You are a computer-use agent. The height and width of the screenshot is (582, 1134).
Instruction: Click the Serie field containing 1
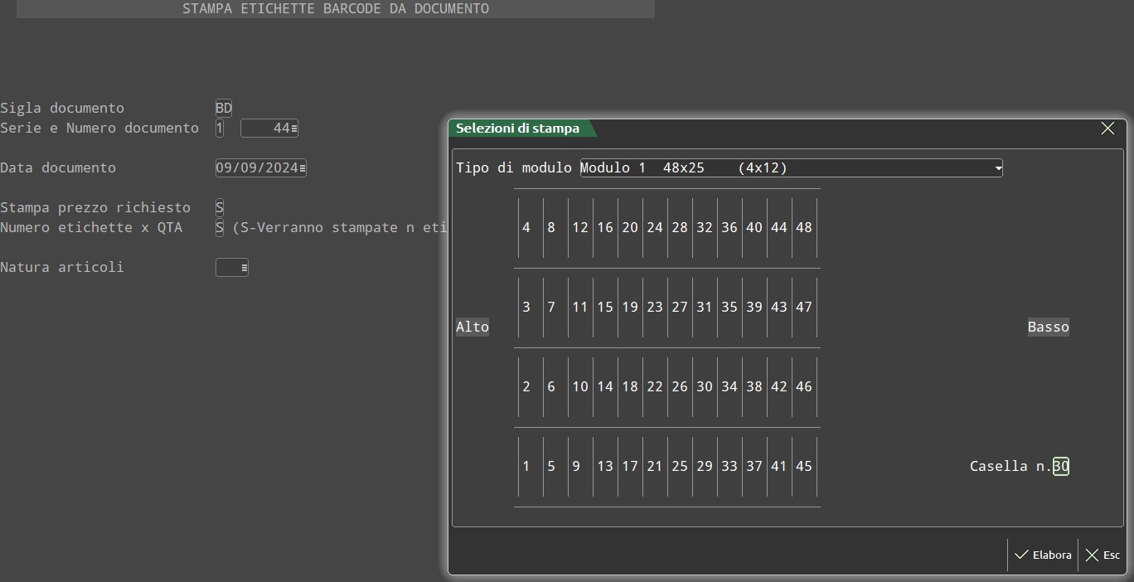(x=220, y=129)
